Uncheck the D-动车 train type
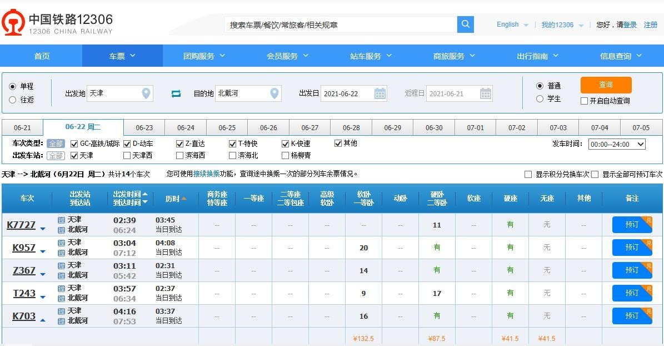This screenshot has width=664, height=346. (127, 144)
